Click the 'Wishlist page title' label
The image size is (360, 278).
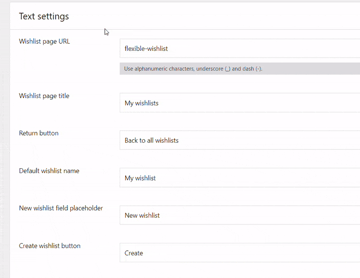click(44, 96)
